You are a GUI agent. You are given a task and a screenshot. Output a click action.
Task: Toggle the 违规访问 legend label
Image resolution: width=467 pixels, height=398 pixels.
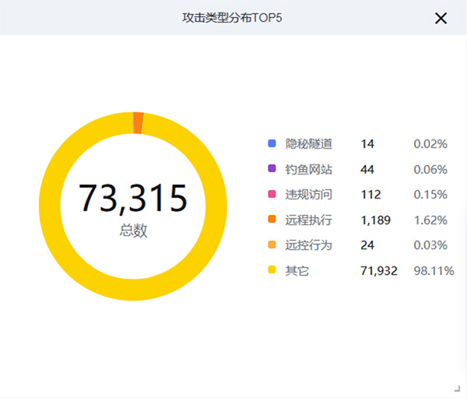click(309, 195)
